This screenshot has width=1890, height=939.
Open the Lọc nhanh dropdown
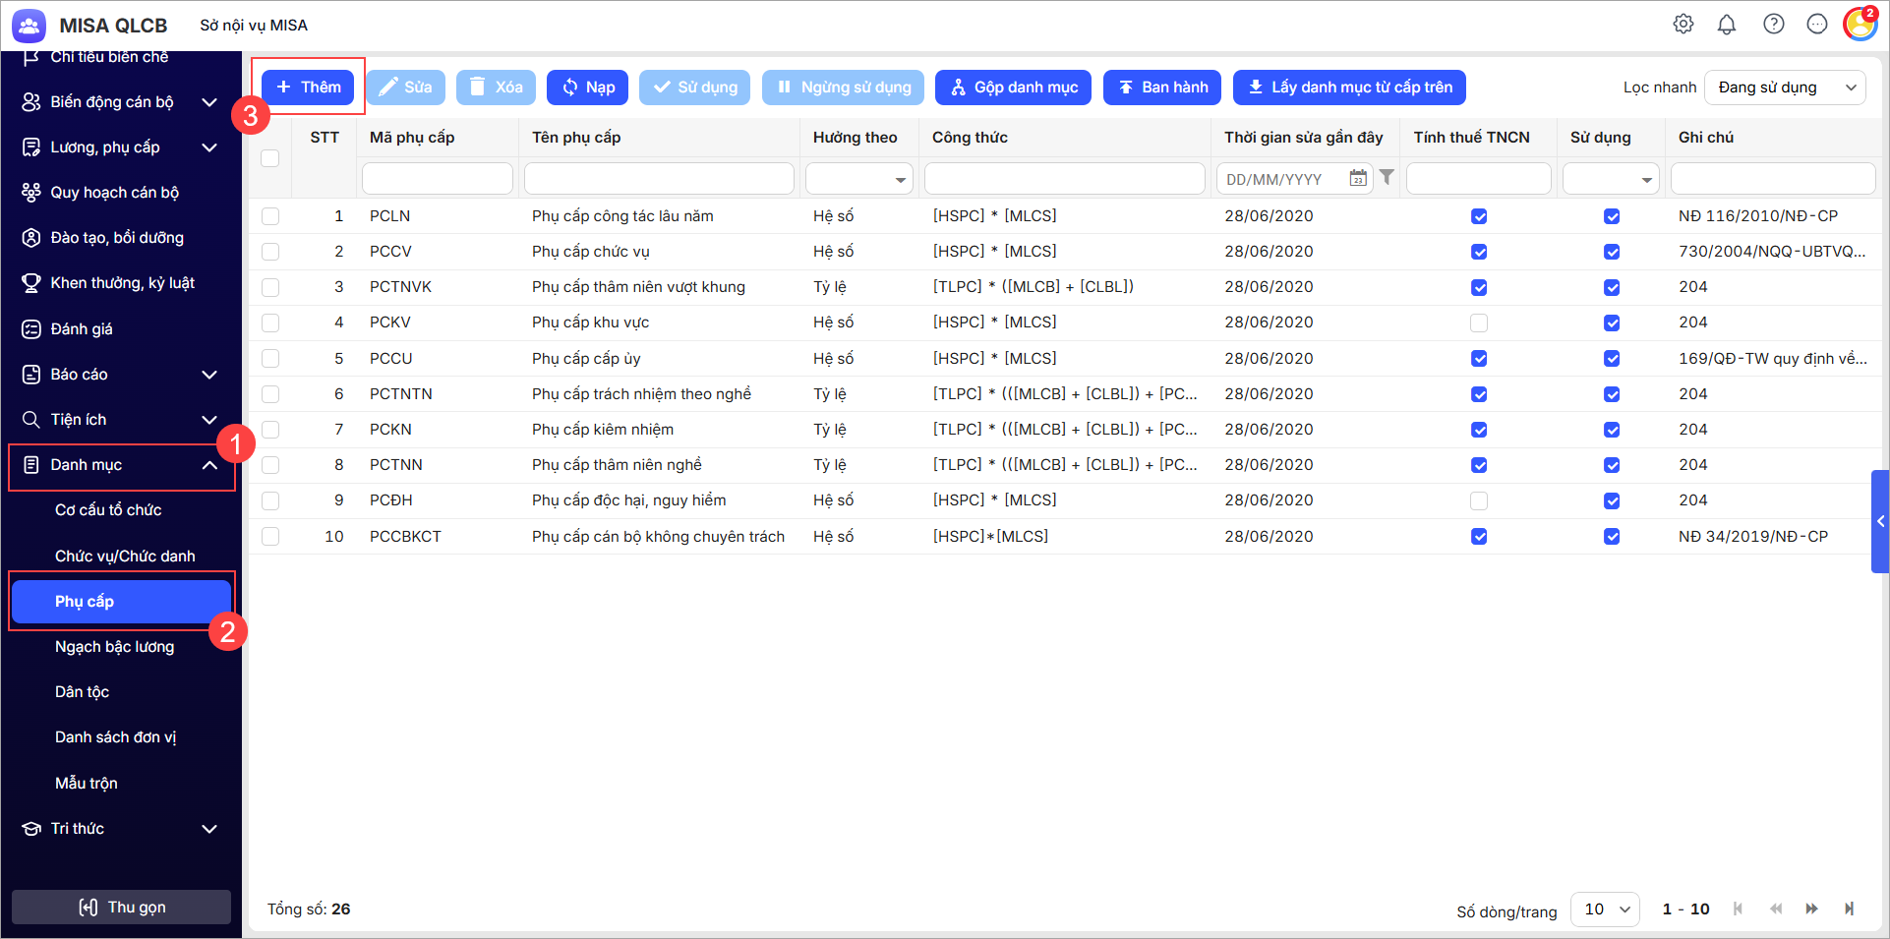coord(1785,88)
